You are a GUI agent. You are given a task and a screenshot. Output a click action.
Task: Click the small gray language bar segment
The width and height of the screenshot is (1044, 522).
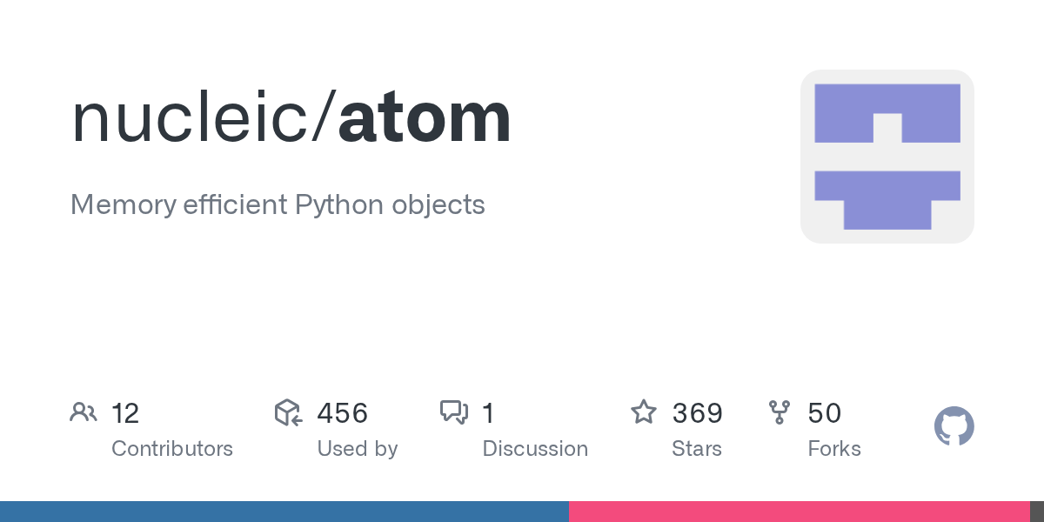(1037, 512)
